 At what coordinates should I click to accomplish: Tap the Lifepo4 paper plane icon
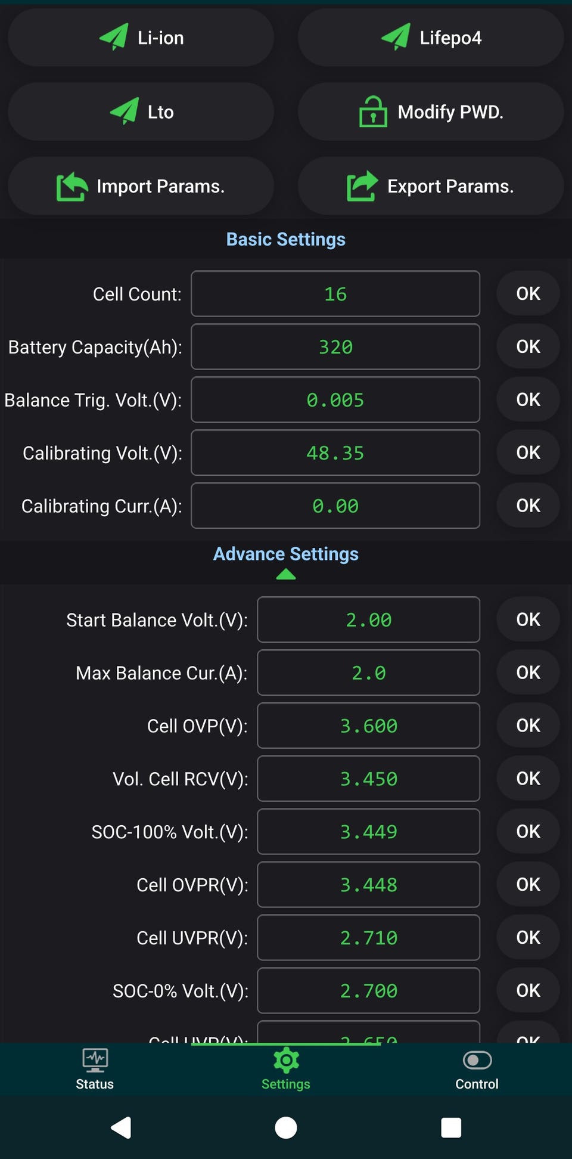click(396, 37)
